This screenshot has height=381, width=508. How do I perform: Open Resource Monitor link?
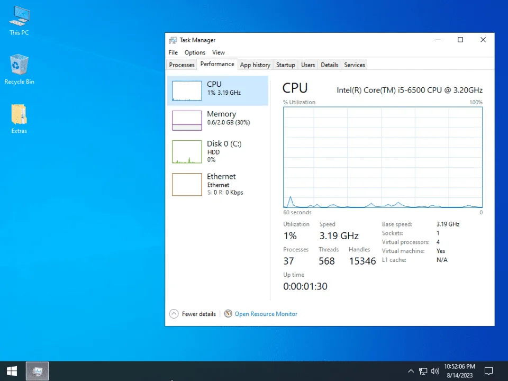[x=266, y=314]
